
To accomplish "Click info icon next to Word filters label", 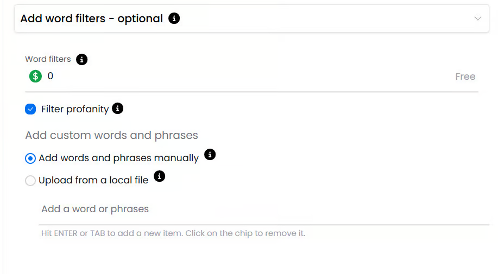I will click(x=81, y=59).
